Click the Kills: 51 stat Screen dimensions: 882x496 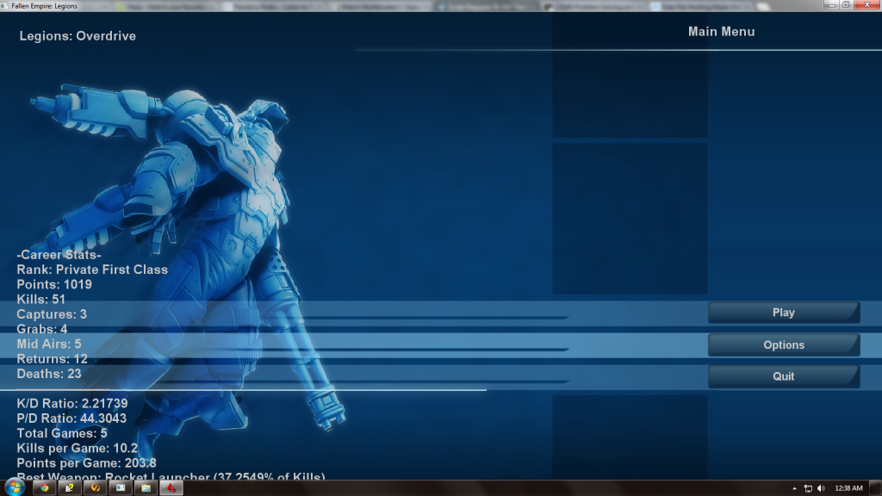click(x=41, y=299)
